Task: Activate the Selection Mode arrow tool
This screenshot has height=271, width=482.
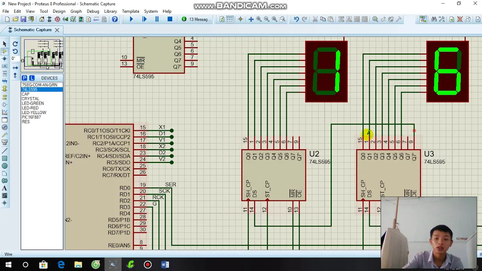Action: point(5,44)
